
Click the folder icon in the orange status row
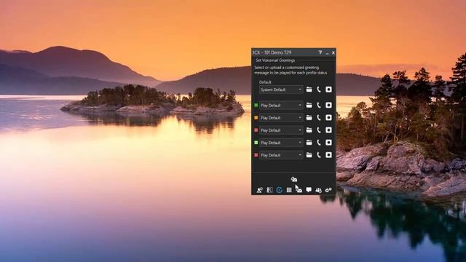(309, 118)
